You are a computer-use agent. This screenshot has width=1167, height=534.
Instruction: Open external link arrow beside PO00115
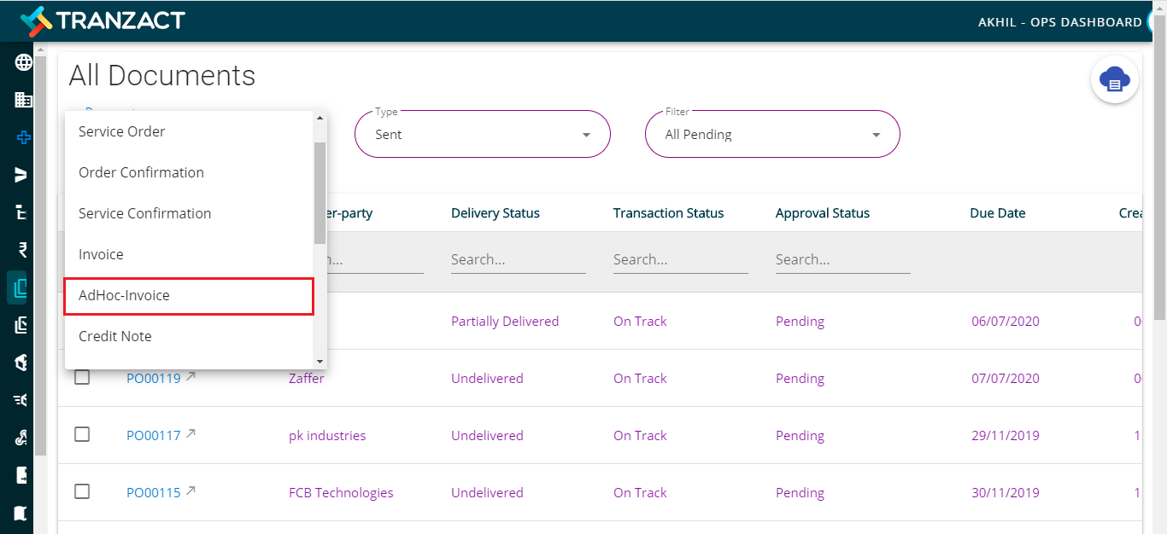click(191, 490)
